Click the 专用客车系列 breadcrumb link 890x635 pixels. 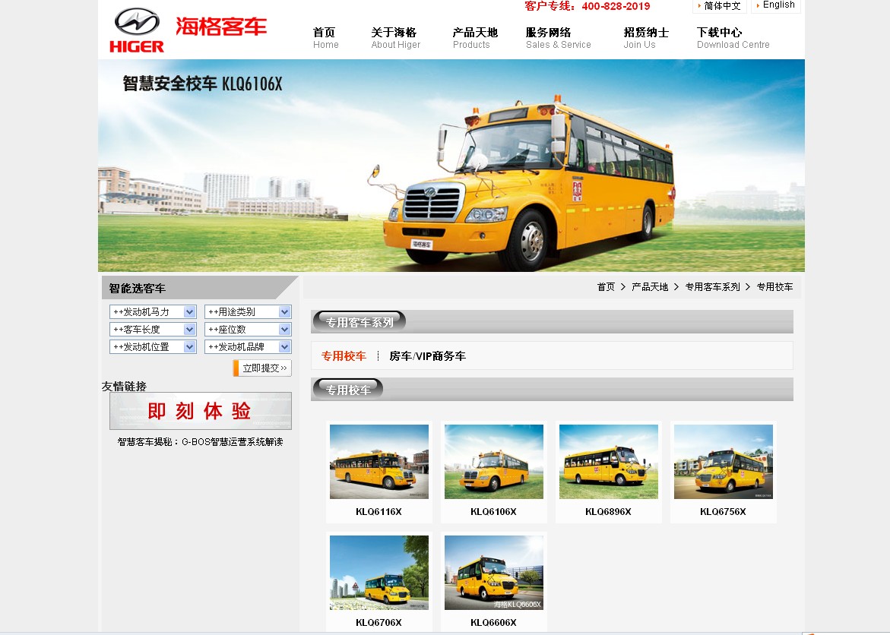point(712,287)
